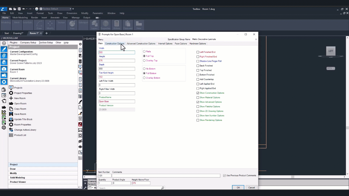Select the Overlay Top radio button
The width and height of the screenshot is (349, 196).
point(144,61)
